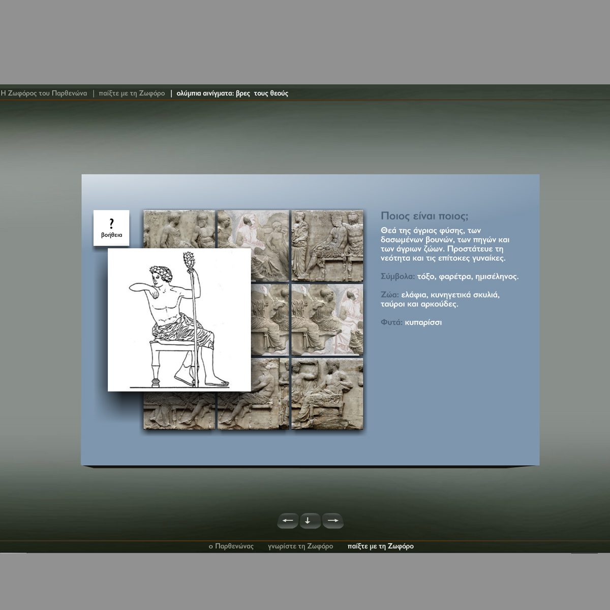Click the goddess description paragraph starting 'Θεά της άγριας φύσης'
The image size is (610, 610).
[445, 244]
